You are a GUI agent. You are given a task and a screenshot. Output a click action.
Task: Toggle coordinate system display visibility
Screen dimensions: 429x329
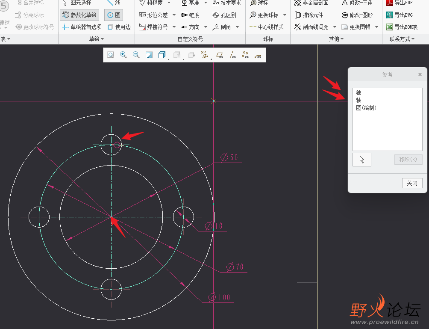[258, 55]
